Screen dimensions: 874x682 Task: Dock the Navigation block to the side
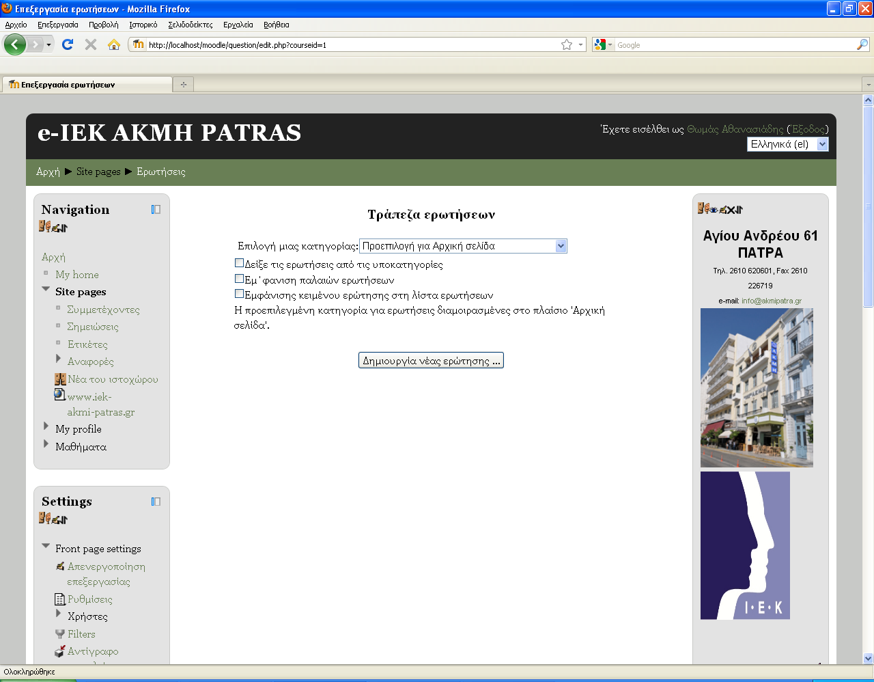(156, 210)
